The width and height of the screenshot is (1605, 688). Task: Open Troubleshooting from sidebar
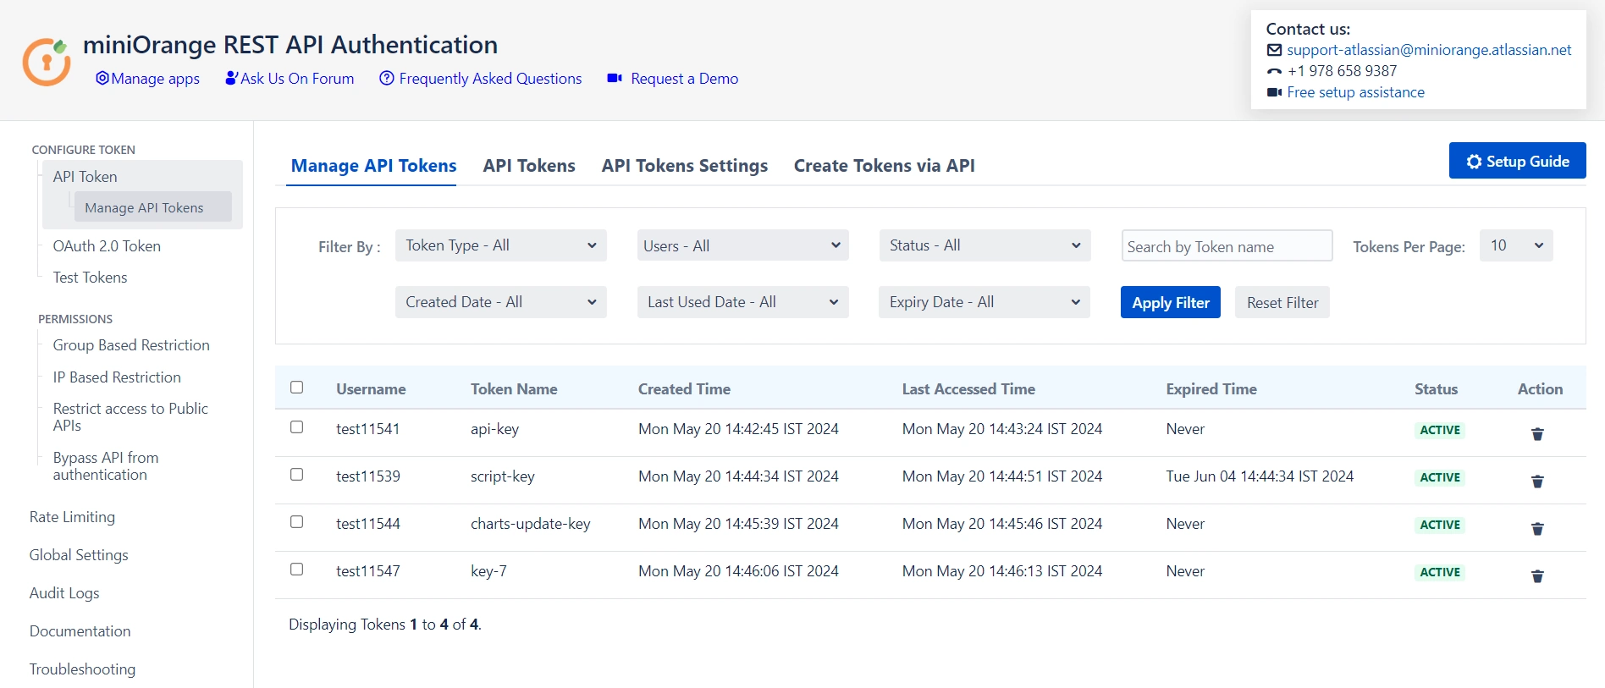[82, 669]
